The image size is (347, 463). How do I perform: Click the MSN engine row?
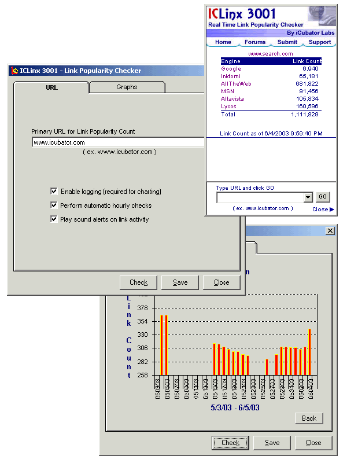click(x=271, y=91)
